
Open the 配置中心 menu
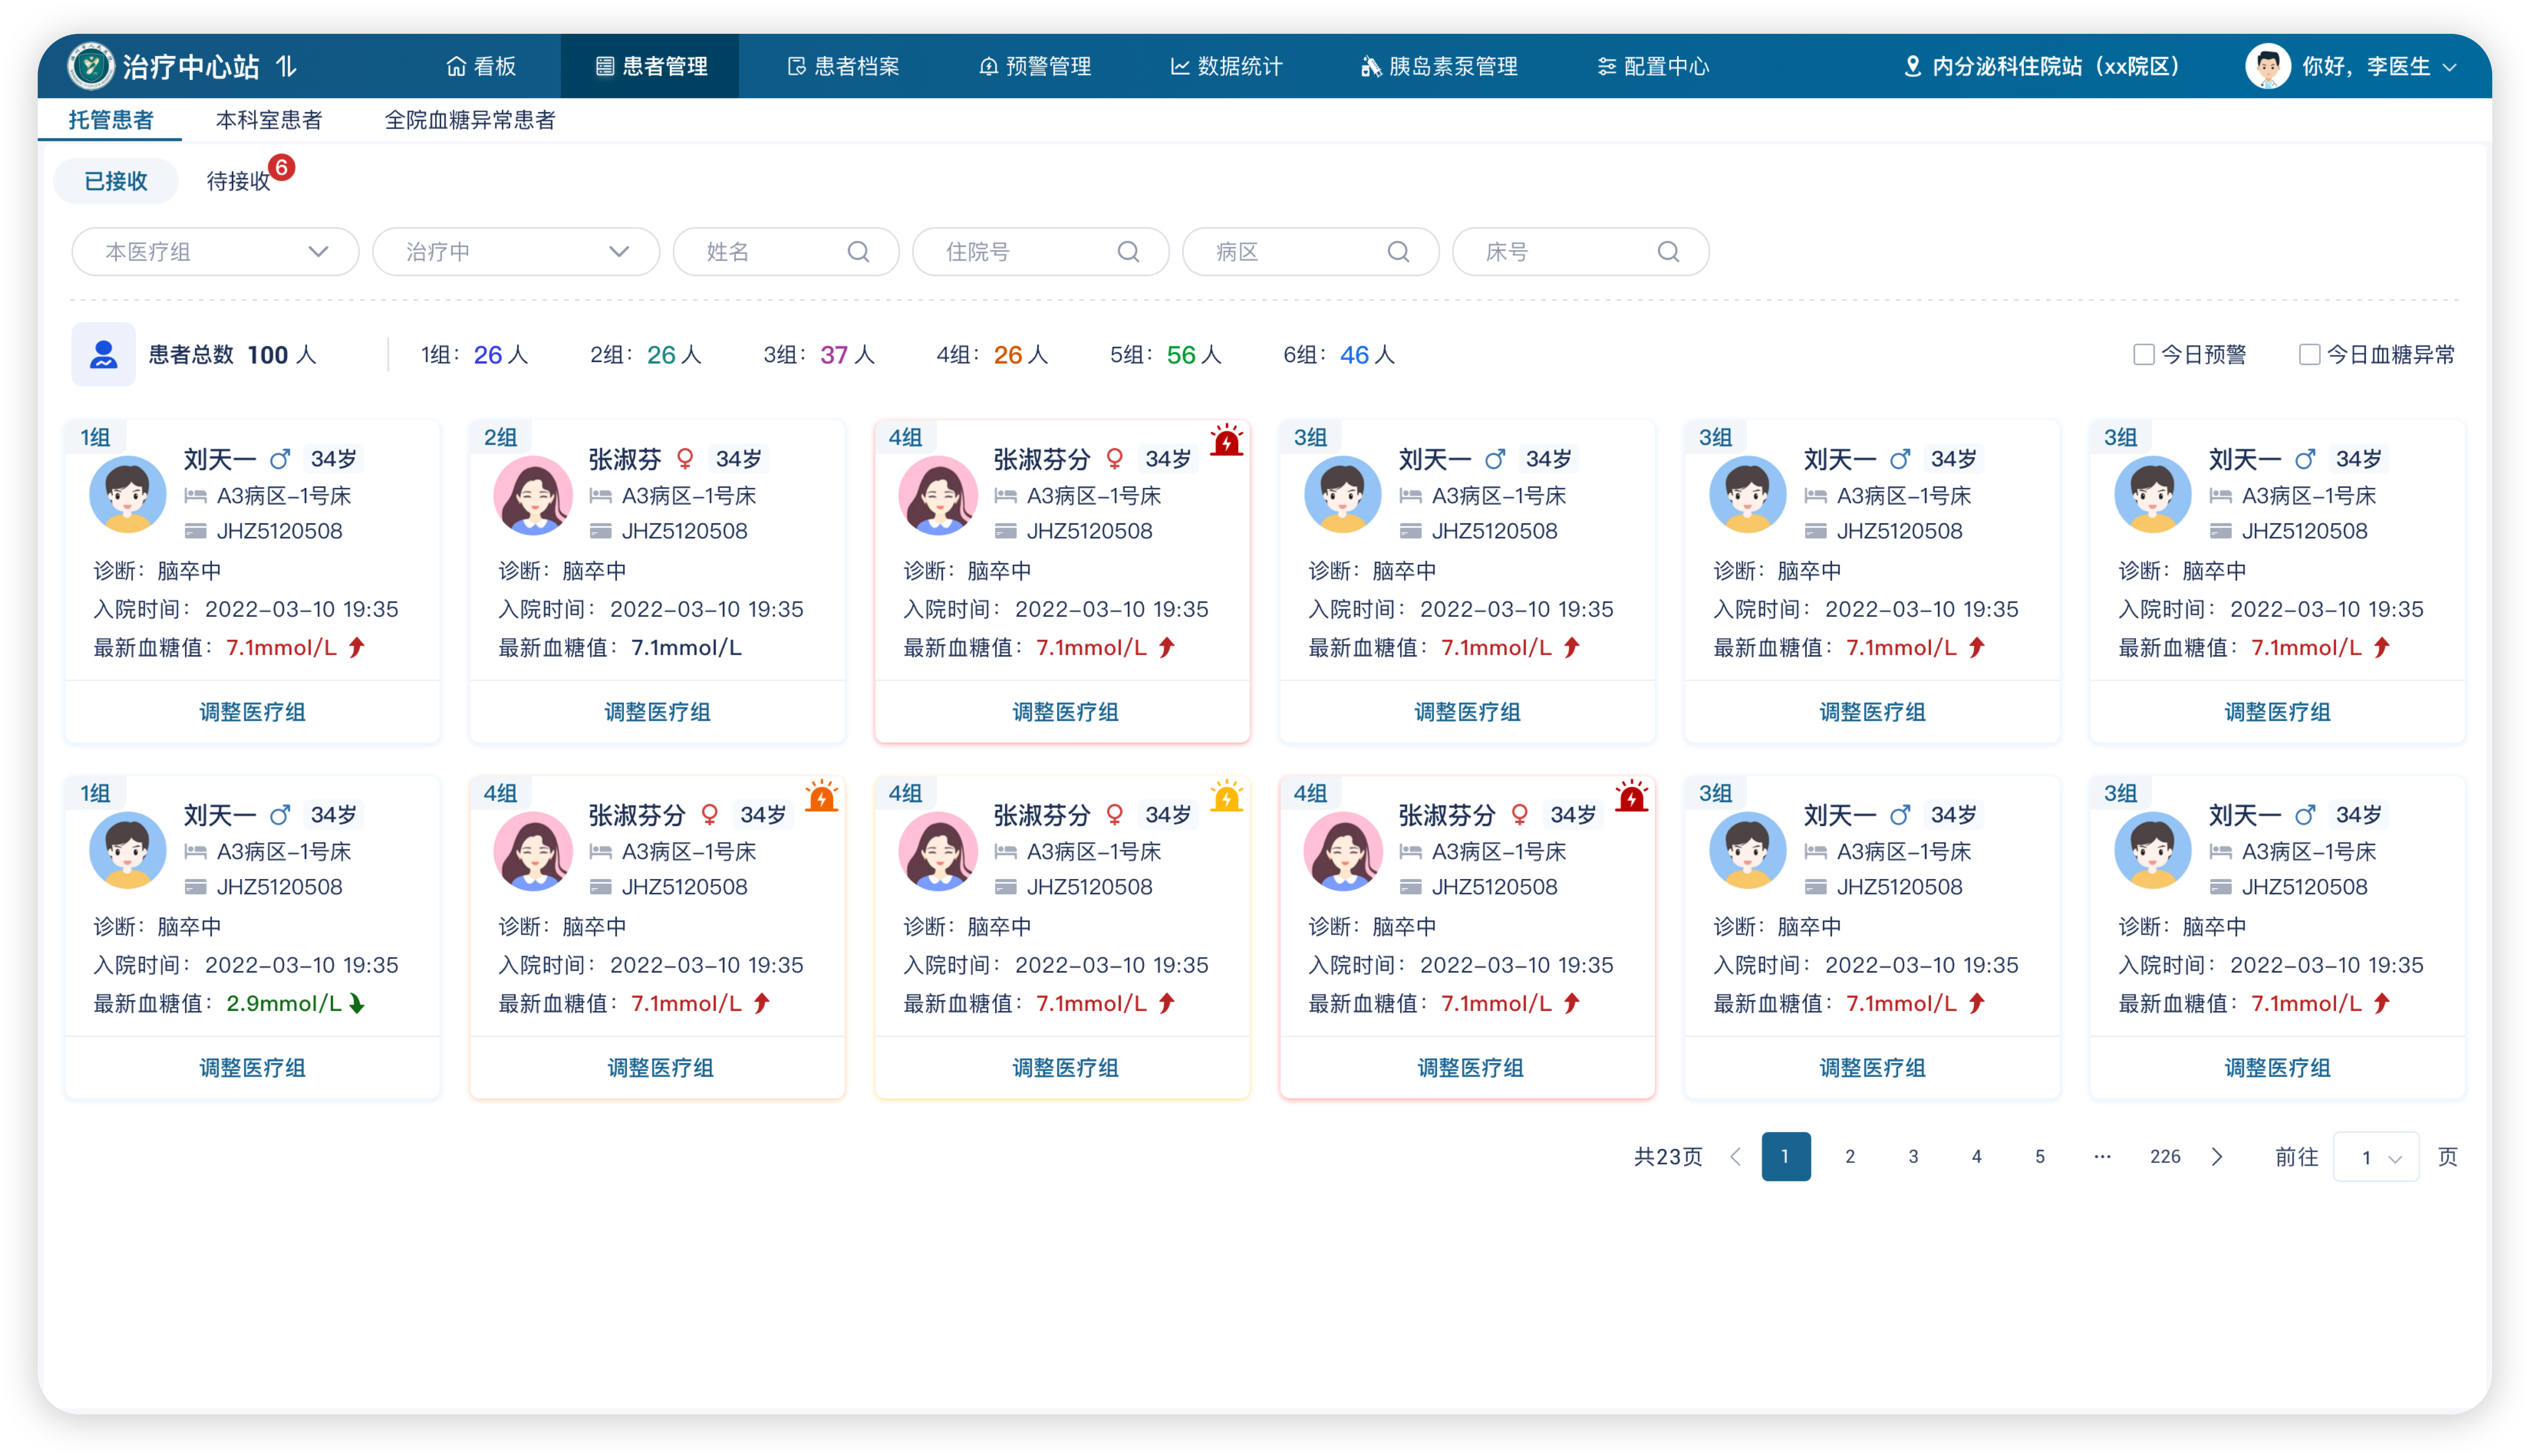click(1654, 67)
